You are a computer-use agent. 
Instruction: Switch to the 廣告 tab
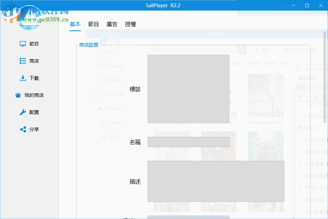(112, 24)
